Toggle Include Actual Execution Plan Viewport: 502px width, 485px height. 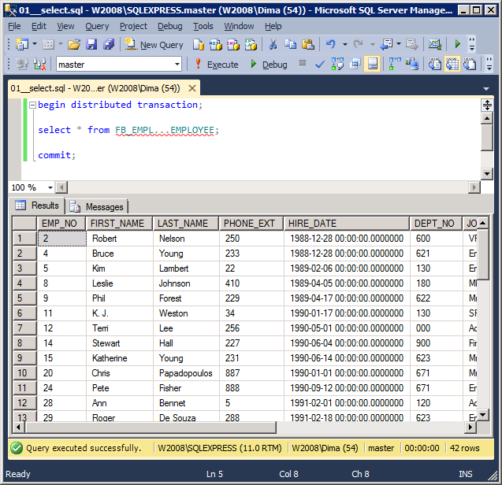pyautogui.click(x=395, y=64)
